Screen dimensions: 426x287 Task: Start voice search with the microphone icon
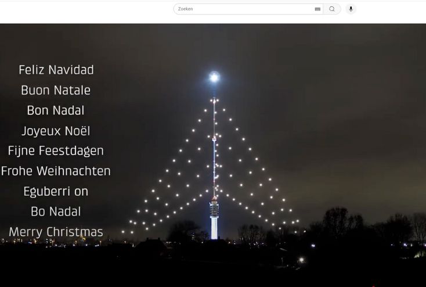coord(351,9)
